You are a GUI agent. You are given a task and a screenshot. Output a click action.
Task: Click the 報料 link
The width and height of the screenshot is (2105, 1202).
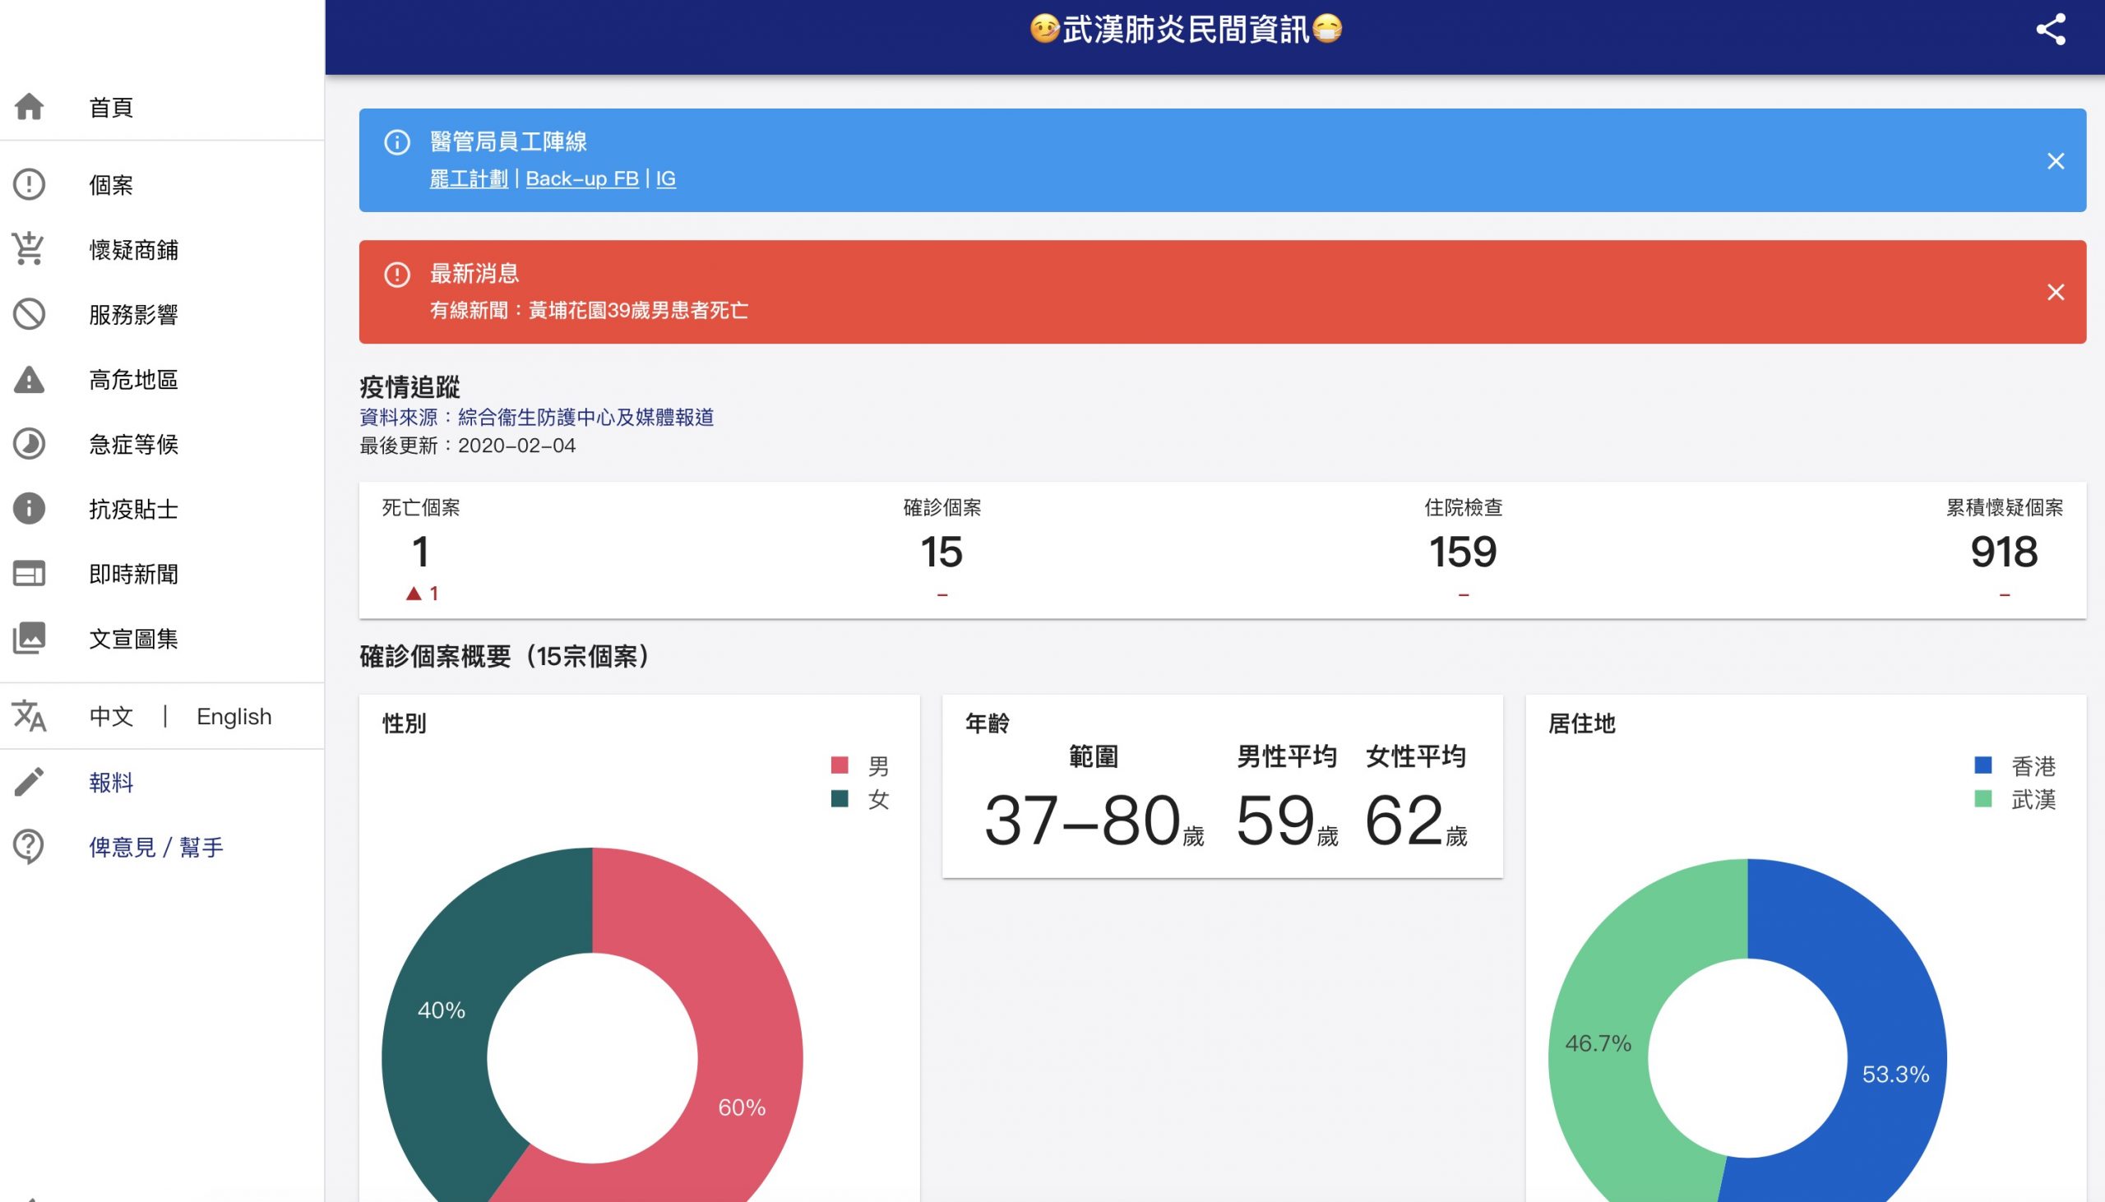(x=112, y=782)
